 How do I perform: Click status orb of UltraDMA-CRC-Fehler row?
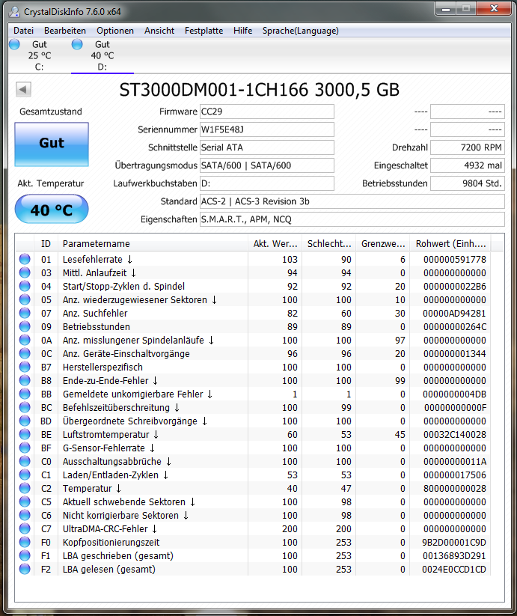[25, 528]
